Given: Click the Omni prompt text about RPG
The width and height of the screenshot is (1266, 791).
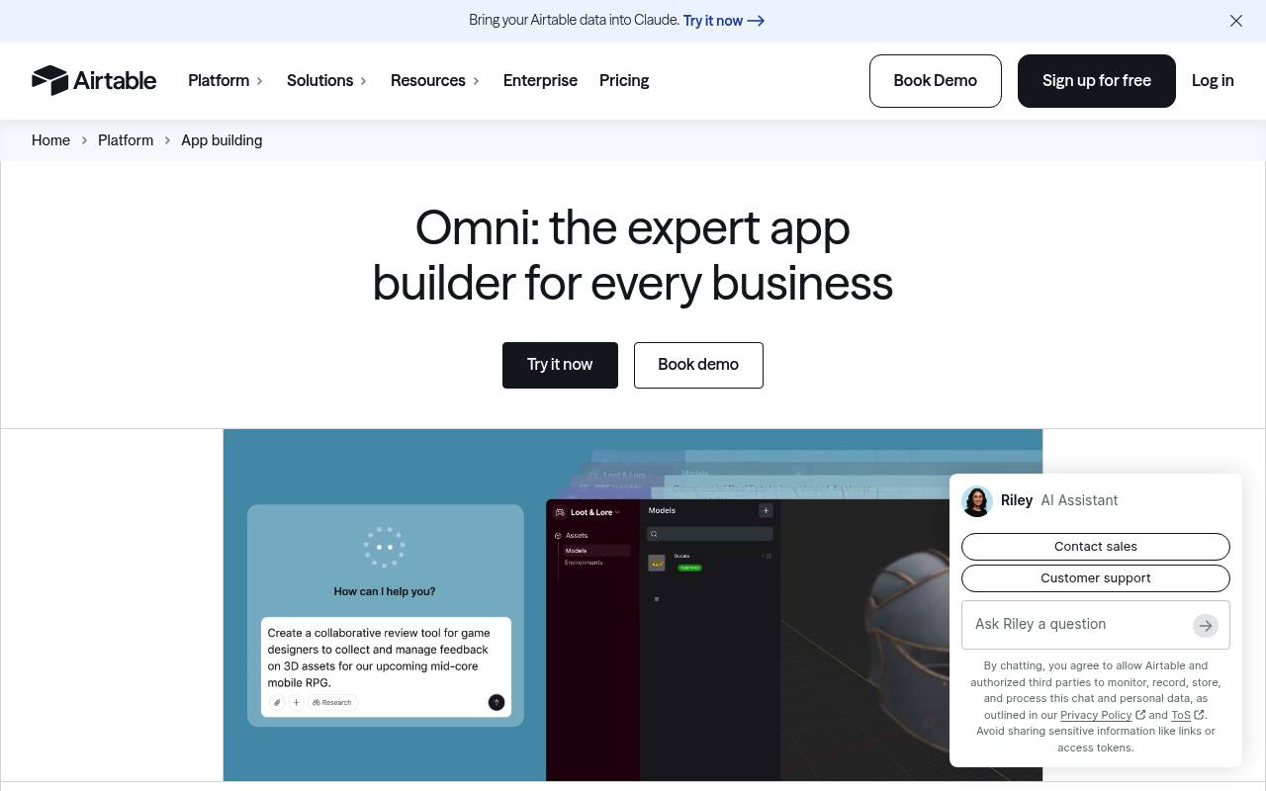Looking at the screenshot, I should [379, 658].
